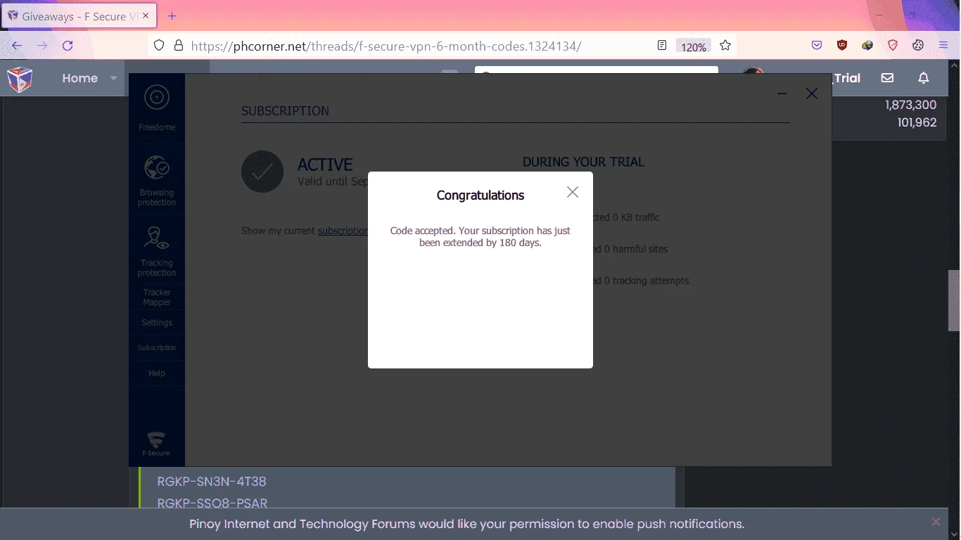This screenshot has height=540, width=961.
Task: Click the 1,873,300 statistic value
Action: (x=910, y=105)
